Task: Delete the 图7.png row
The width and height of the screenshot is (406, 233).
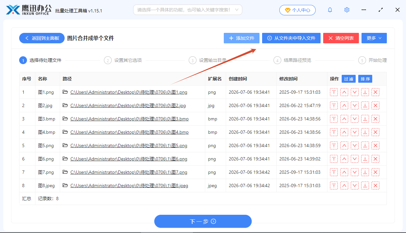Action: pyautogui.click(x=375, y=172)
